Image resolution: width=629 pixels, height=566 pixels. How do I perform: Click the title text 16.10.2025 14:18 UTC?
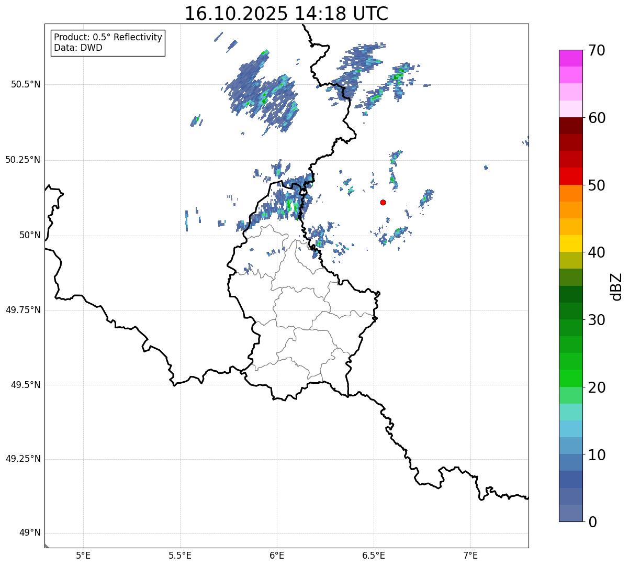286,13
